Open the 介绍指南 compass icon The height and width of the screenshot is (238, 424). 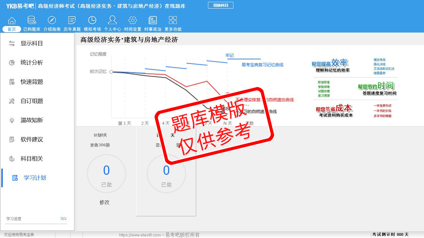pos(52,21)
